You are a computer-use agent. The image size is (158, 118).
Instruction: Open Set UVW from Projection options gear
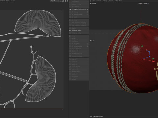[x=88, y=10]
